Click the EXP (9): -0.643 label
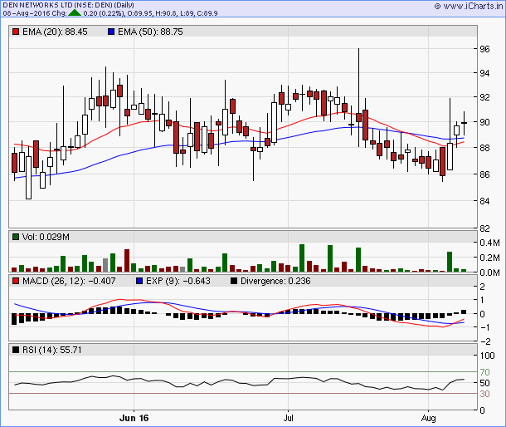The height and width of the screenshot is (427, 506). tap(178, 281)
